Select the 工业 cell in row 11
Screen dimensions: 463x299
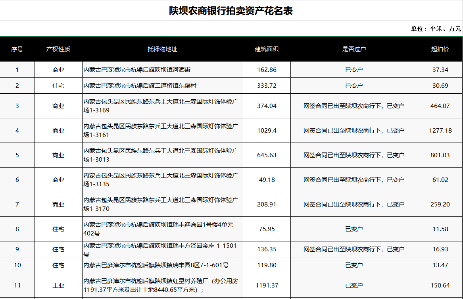(x=58, y=285)
